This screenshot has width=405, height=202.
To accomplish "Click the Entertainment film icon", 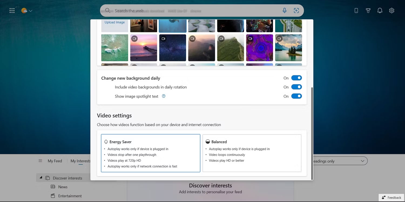I will pos(53,196).
